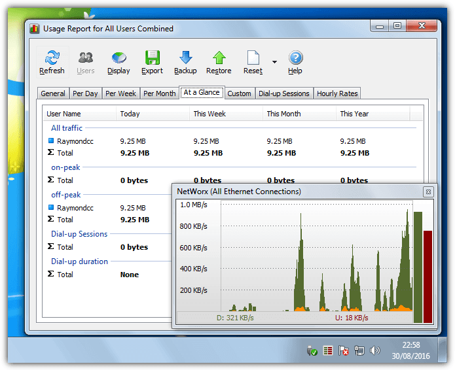
Task: Click the green download bar in graph
Action: (x=418, y=267)
